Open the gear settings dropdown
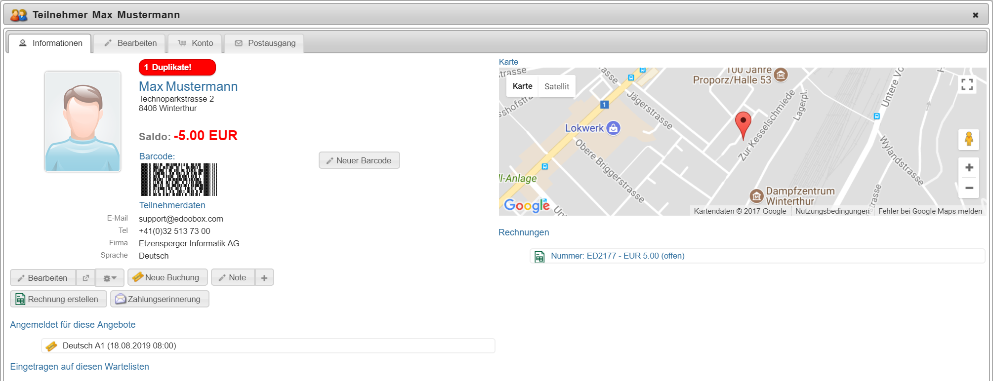Image resolution: width=993 pixels, height=381 pixels. pos(110,278)
